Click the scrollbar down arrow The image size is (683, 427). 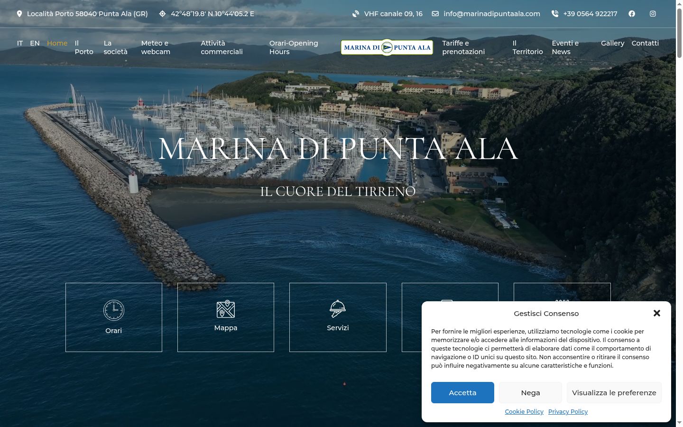[x=679, y=423]
